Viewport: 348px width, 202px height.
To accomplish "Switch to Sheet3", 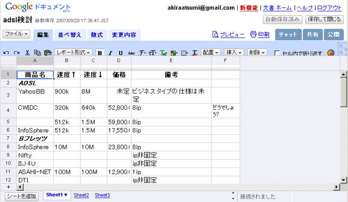I will click(102, 195).
